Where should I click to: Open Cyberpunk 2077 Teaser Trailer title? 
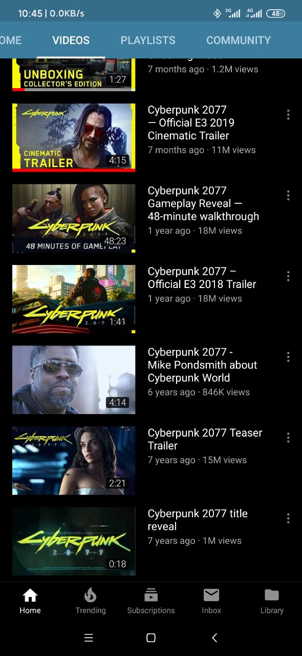[205, 439]
